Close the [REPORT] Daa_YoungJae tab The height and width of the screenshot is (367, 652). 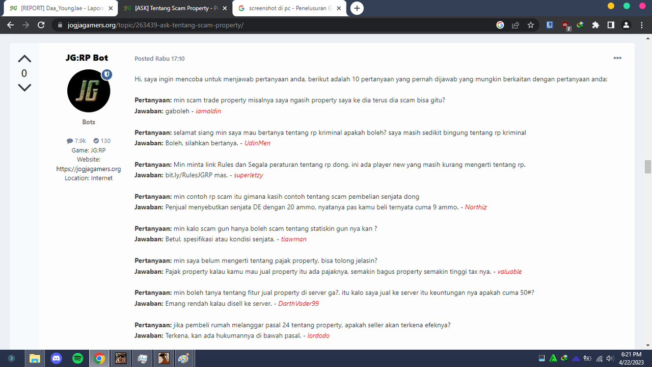coord(110,8)
